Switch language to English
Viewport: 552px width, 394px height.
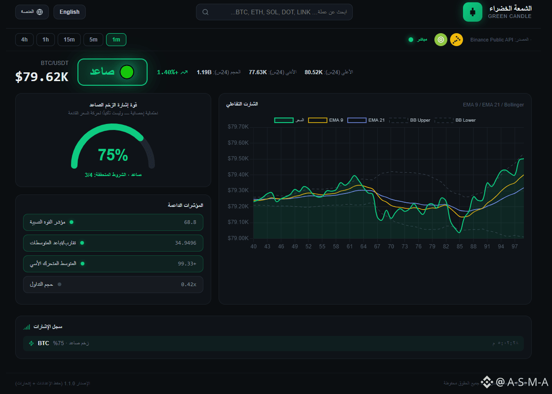pyautogui.click(x=69, y=12)
